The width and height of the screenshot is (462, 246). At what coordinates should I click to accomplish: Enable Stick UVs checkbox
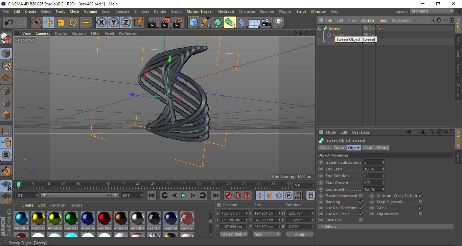coord(361,220)
